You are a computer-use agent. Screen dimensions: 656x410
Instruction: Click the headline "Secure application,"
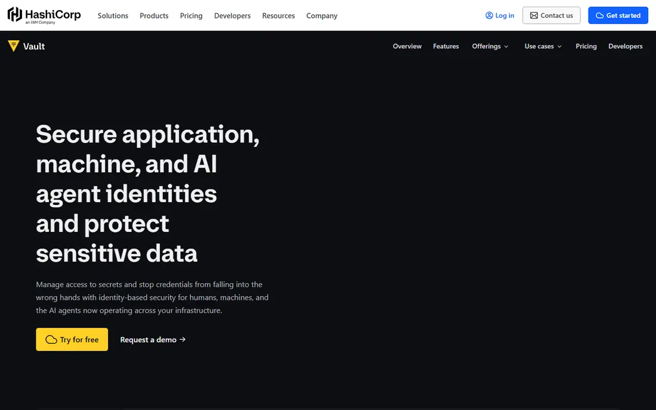click(148, 135)
